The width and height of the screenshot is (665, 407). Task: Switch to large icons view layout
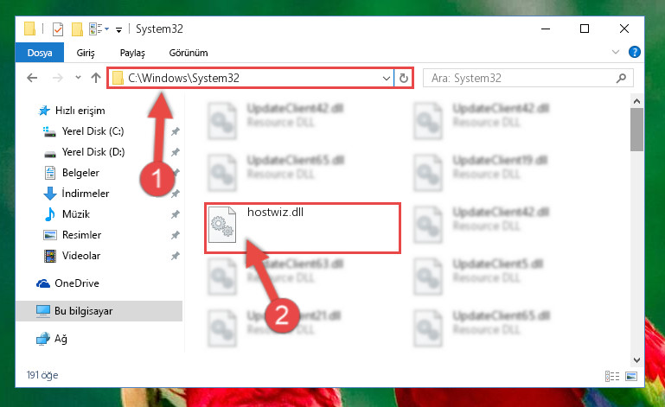point(631,376)
